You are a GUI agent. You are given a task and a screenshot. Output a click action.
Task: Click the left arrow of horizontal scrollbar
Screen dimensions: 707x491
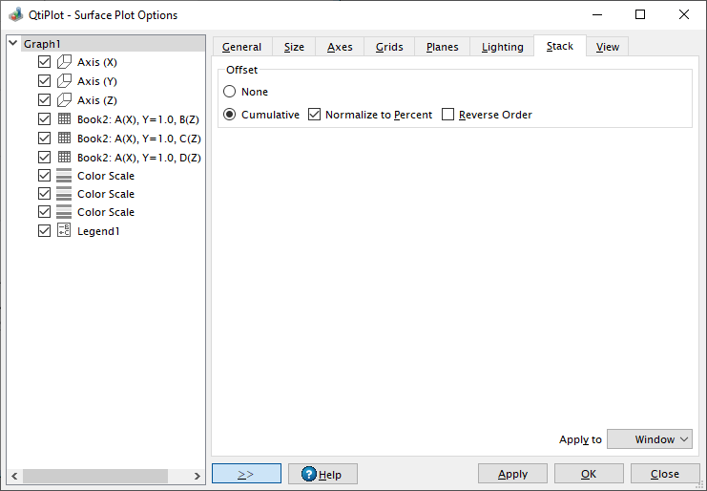(14, 476)
